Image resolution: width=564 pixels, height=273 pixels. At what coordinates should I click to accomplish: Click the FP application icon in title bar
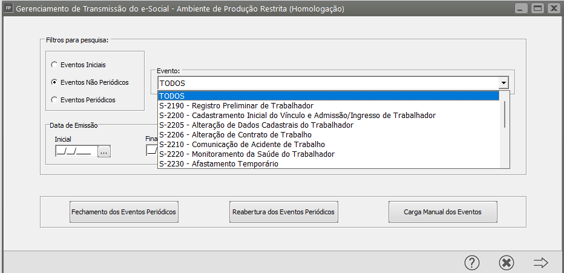click(8, 9)
